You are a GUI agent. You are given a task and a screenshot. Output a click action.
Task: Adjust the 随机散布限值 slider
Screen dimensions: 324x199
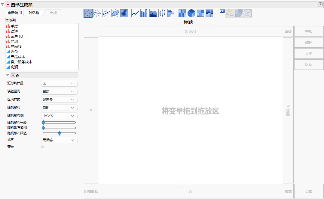coord(59,133)
